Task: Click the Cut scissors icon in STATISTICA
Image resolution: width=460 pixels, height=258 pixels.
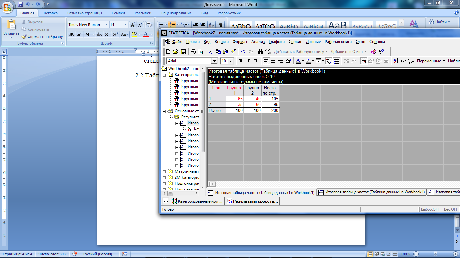Action: click(210, 52)
